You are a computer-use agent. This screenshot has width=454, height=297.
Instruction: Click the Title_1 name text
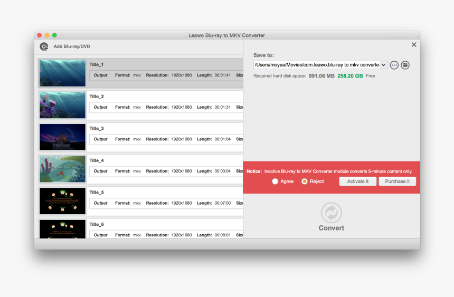[x=97, y=64]
